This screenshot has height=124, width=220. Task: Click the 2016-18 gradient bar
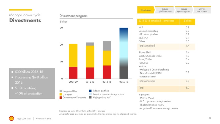(123, 53)
